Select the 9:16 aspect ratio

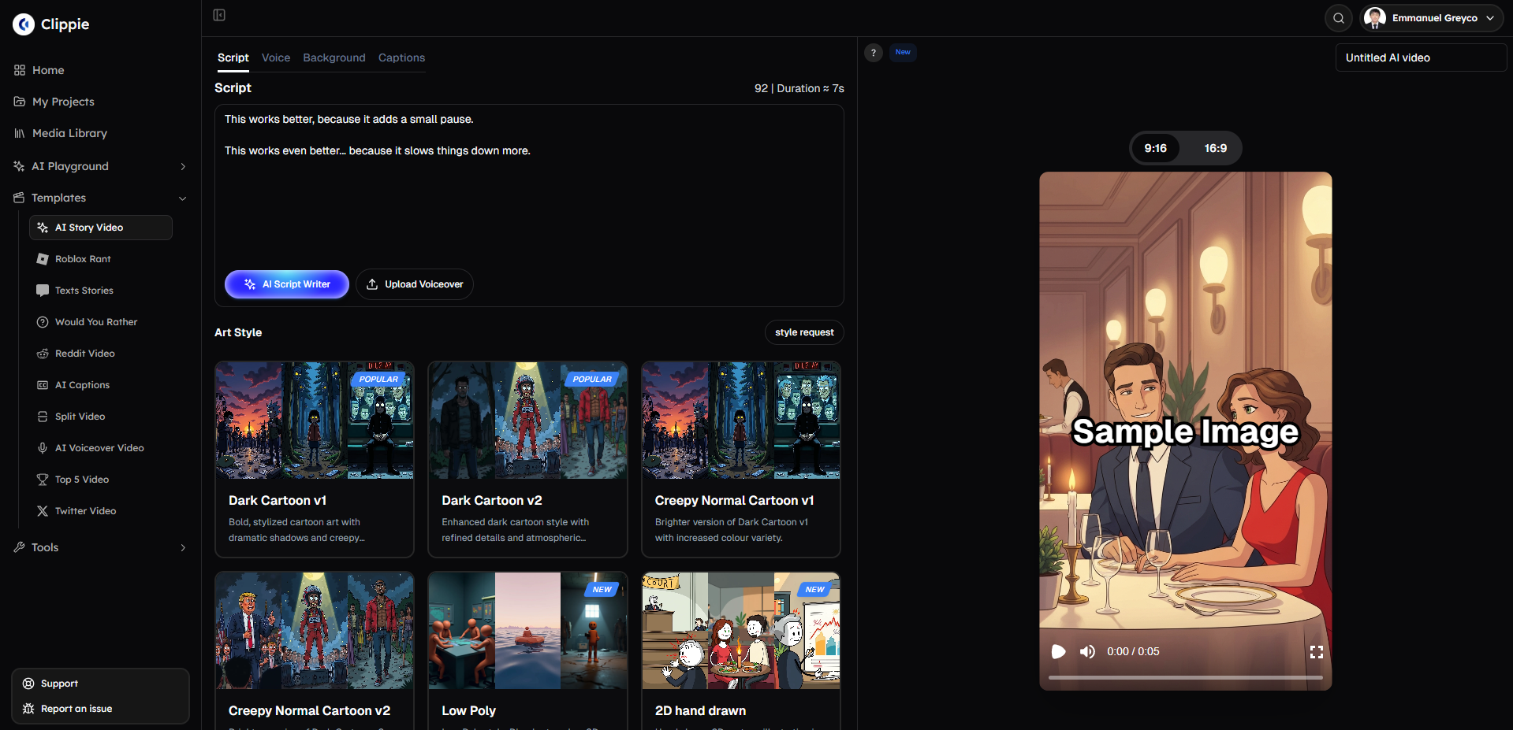[1156, 148]
